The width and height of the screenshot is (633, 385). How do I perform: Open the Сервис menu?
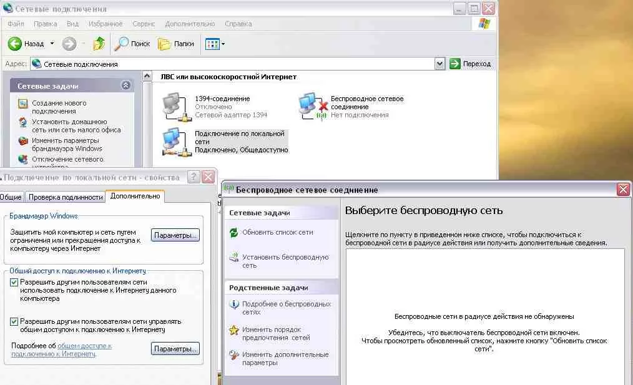144,24
